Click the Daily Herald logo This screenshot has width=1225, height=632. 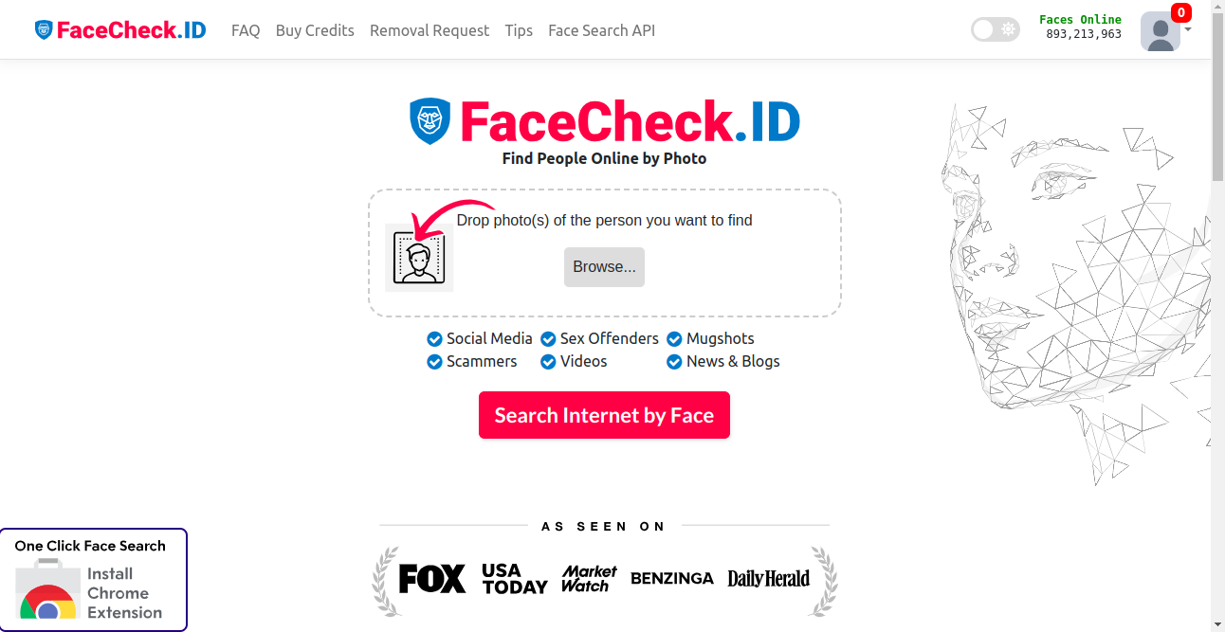coord(768,578)
